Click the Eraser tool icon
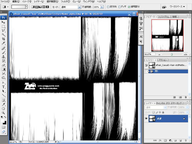 (x=3, y=65)
